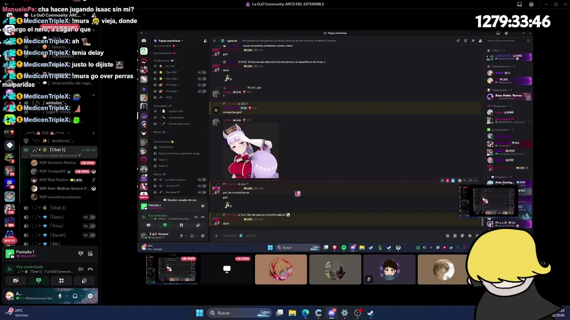
Task: Stop screen share green button
Action: point(38,280)
